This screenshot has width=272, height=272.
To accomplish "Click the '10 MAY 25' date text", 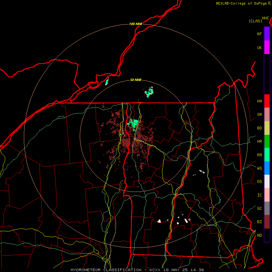I will [x=176, y=270].
